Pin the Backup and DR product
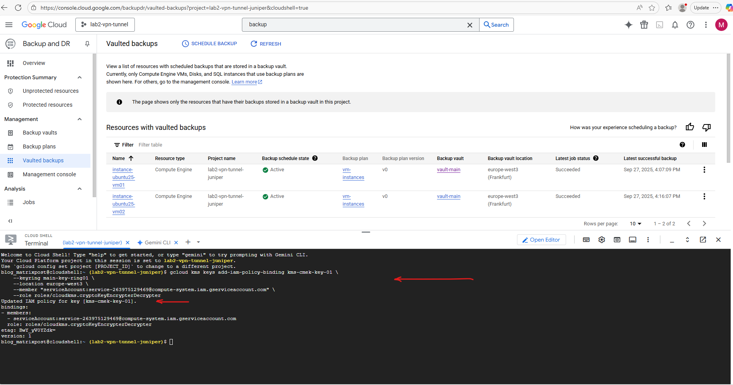Screen dimensions: 733x385 point(87,44)
